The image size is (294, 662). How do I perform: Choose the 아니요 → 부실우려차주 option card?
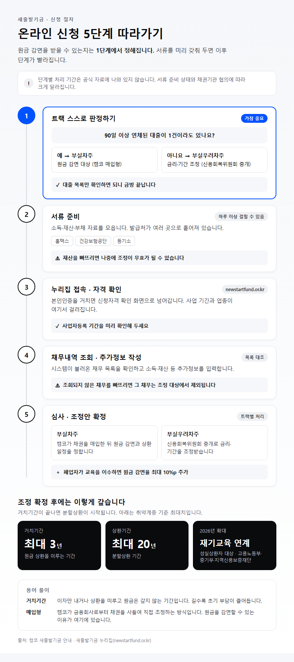214,160
